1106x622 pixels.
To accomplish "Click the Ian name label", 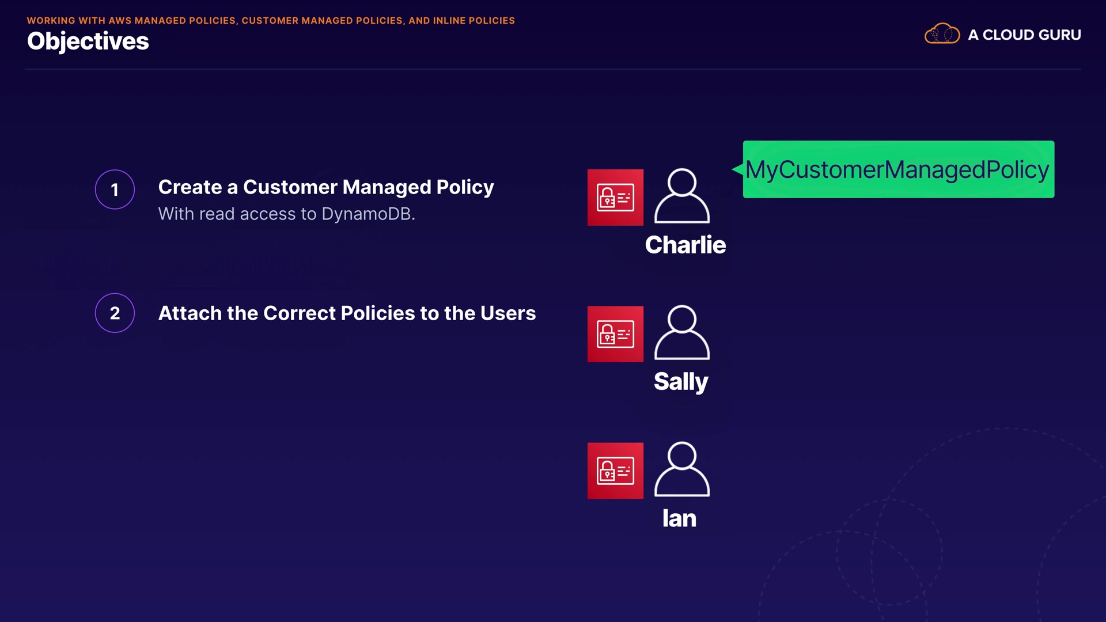I will coord(679,518).
